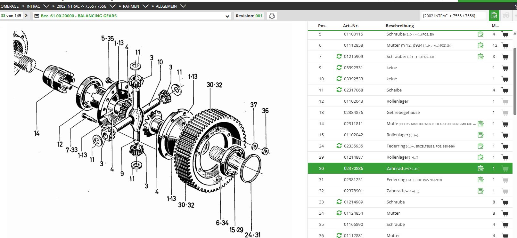Add Mutter m 12 row to cart

click(x=505, y=45)
